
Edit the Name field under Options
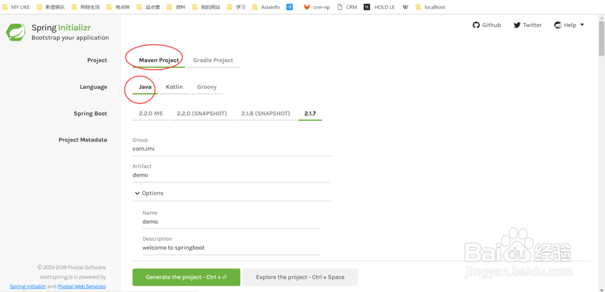tap(232, 221)
